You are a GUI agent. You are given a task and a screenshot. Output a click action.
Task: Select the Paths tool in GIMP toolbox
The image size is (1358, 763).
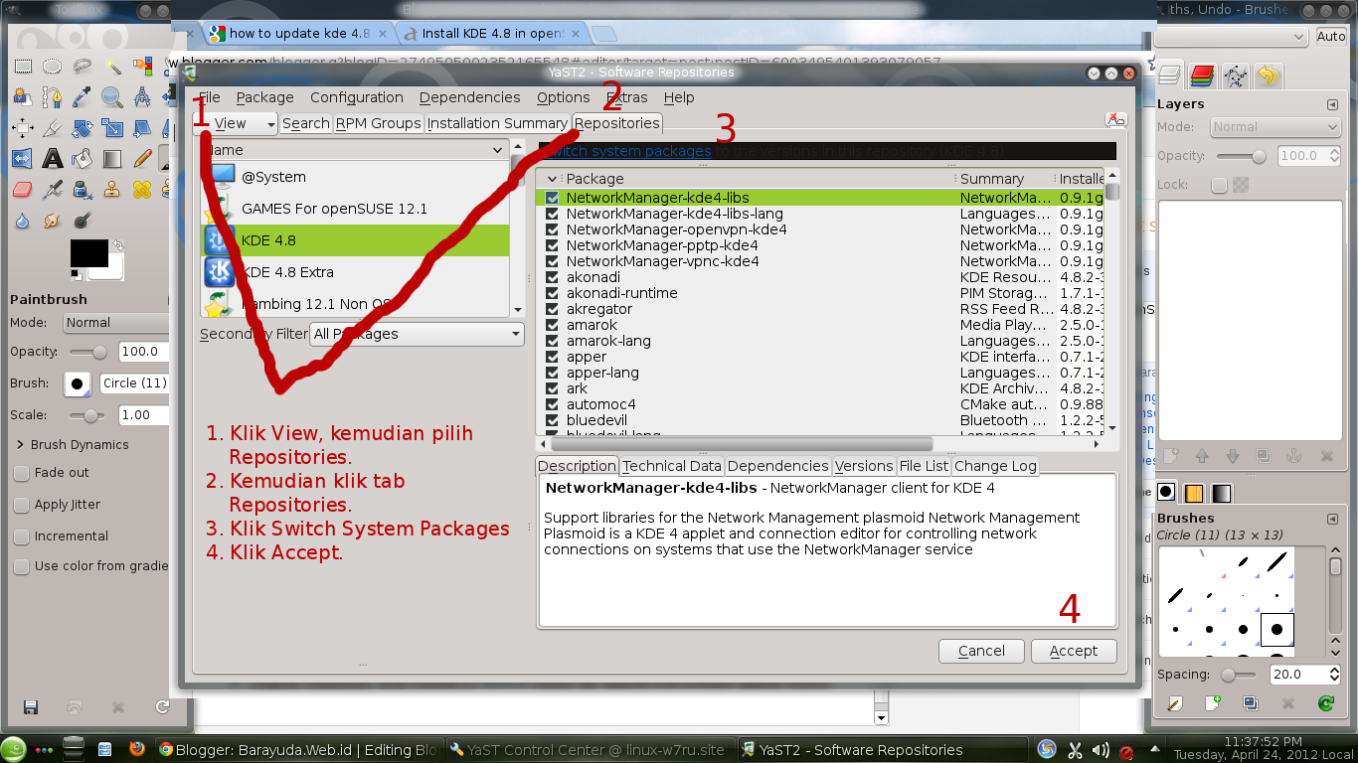coord(53,97)
